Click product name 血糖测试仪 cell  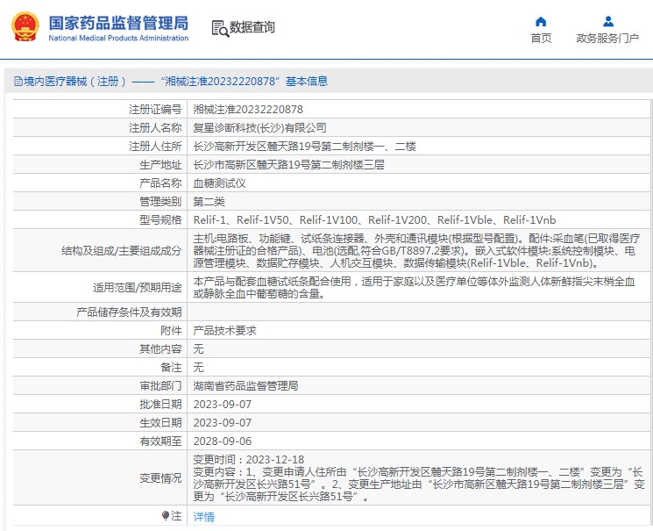click(x=419, y=183)
